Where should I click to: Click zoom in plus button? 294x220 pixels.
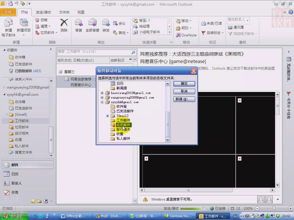pos(291,209)
